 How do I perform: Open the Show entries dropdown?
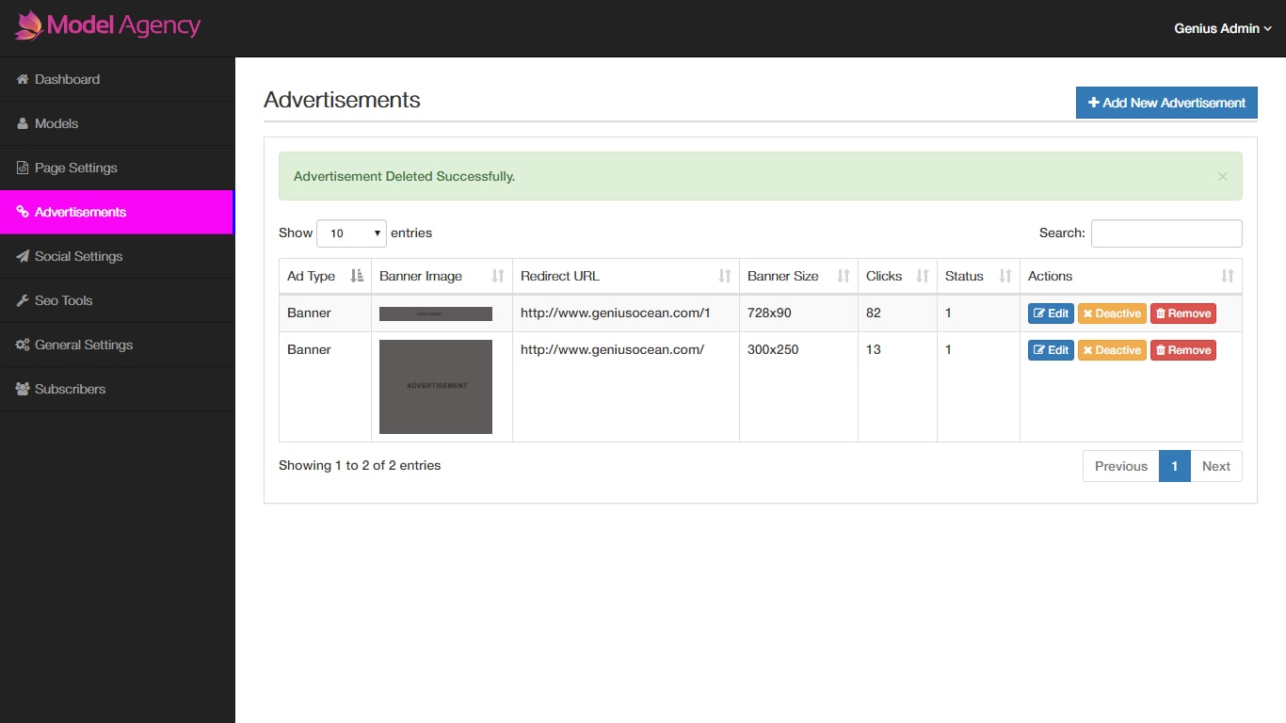pyautogui.click(x=351, y=233)
